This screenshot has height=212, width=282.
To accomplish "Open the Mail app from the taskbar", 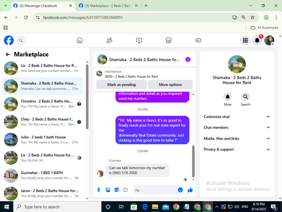I will 166,207.
